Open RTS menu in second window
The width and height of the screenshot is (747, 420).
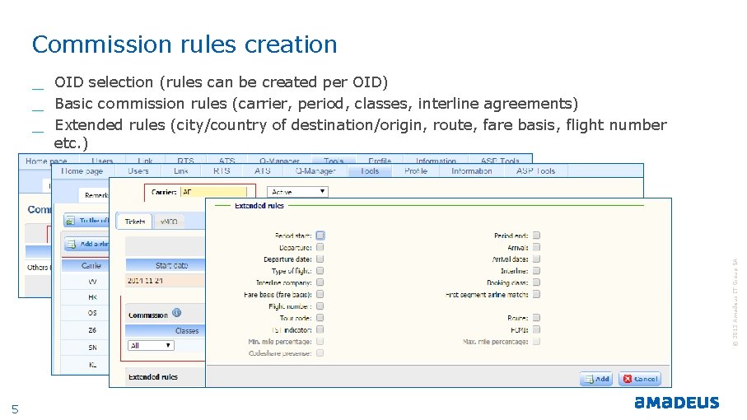pos(222,171)
